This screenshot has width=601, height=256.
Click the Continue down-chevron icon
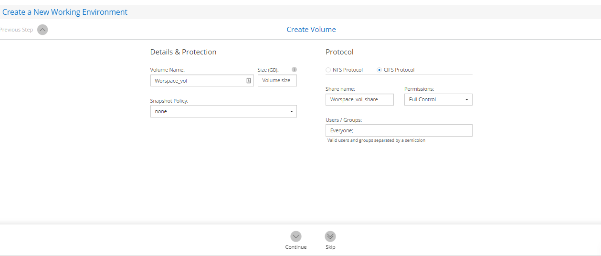pos(296,236)
